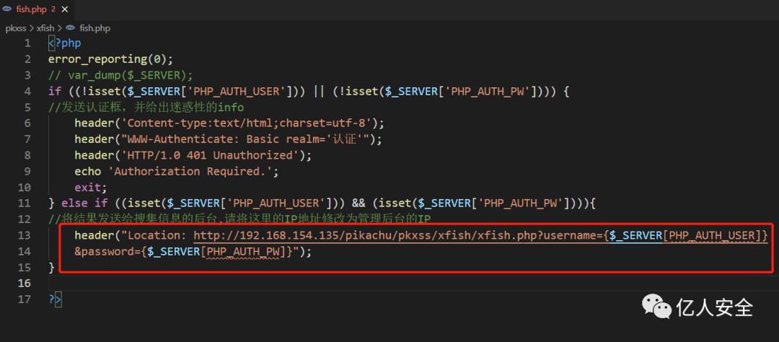This screenshot has width=779, height=342.
Task: Click the closing brace on line 15
Action: (x=51, y=268)
